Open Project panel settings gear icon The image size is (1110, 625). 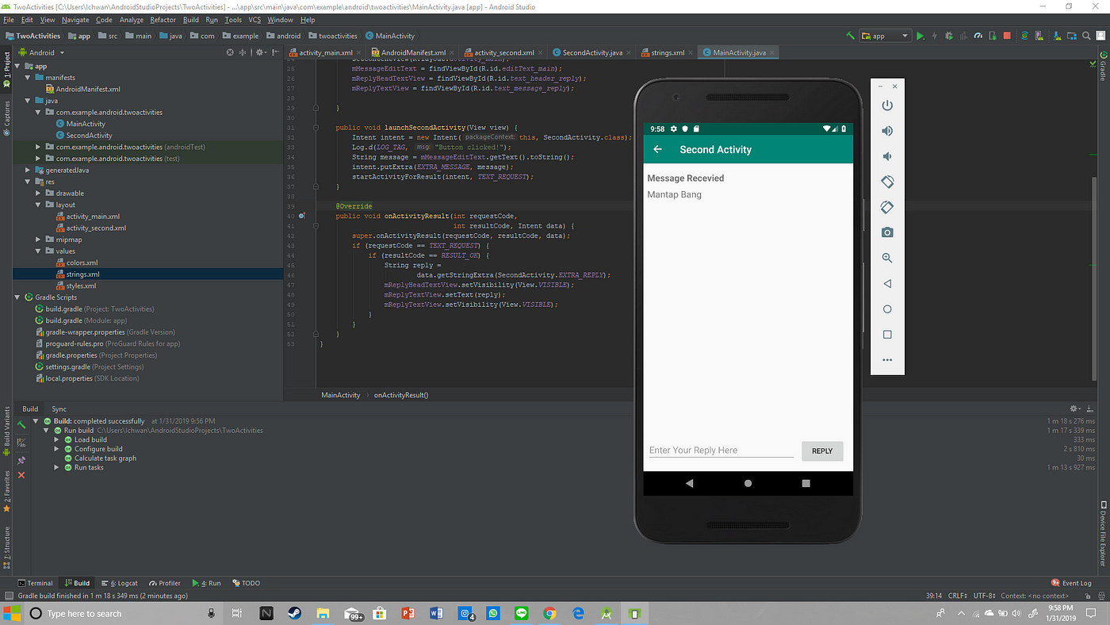[258, 52]
